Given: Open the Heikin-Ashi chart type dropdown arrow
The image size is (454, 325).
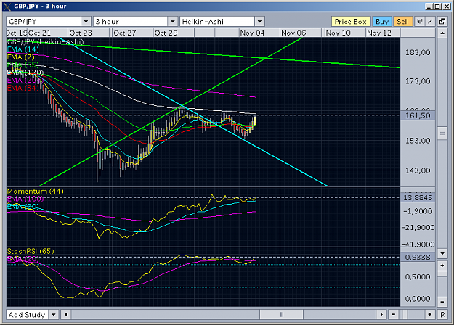Looking at the screenshot, I should point(260,21).
